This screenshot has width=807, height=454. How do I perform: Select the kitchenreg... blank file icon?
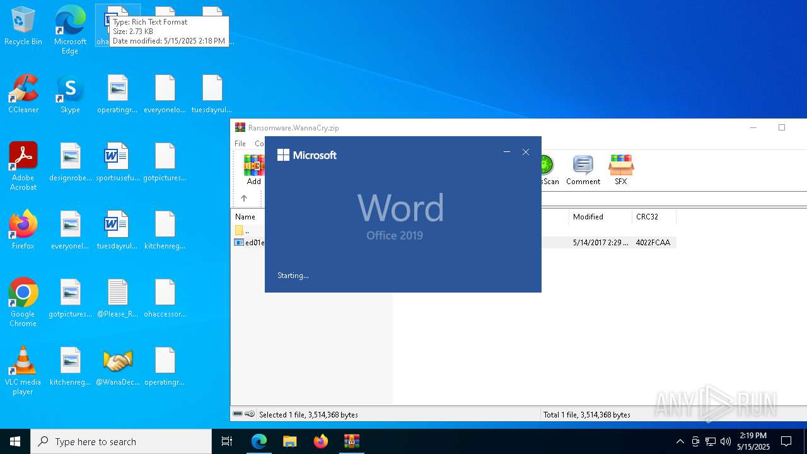[x=165, y=230]
